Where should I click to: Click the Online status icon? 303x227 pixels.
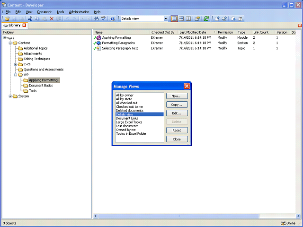(x=283, y=223)
